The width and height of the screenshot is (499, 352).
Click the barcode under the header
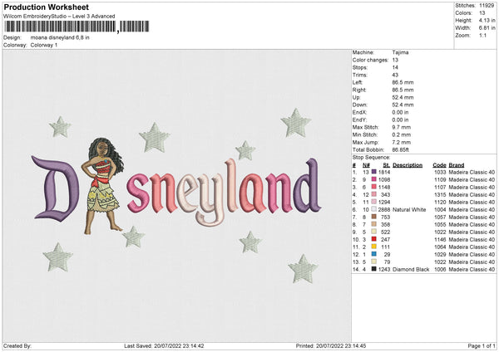click(x=76, y=27)
